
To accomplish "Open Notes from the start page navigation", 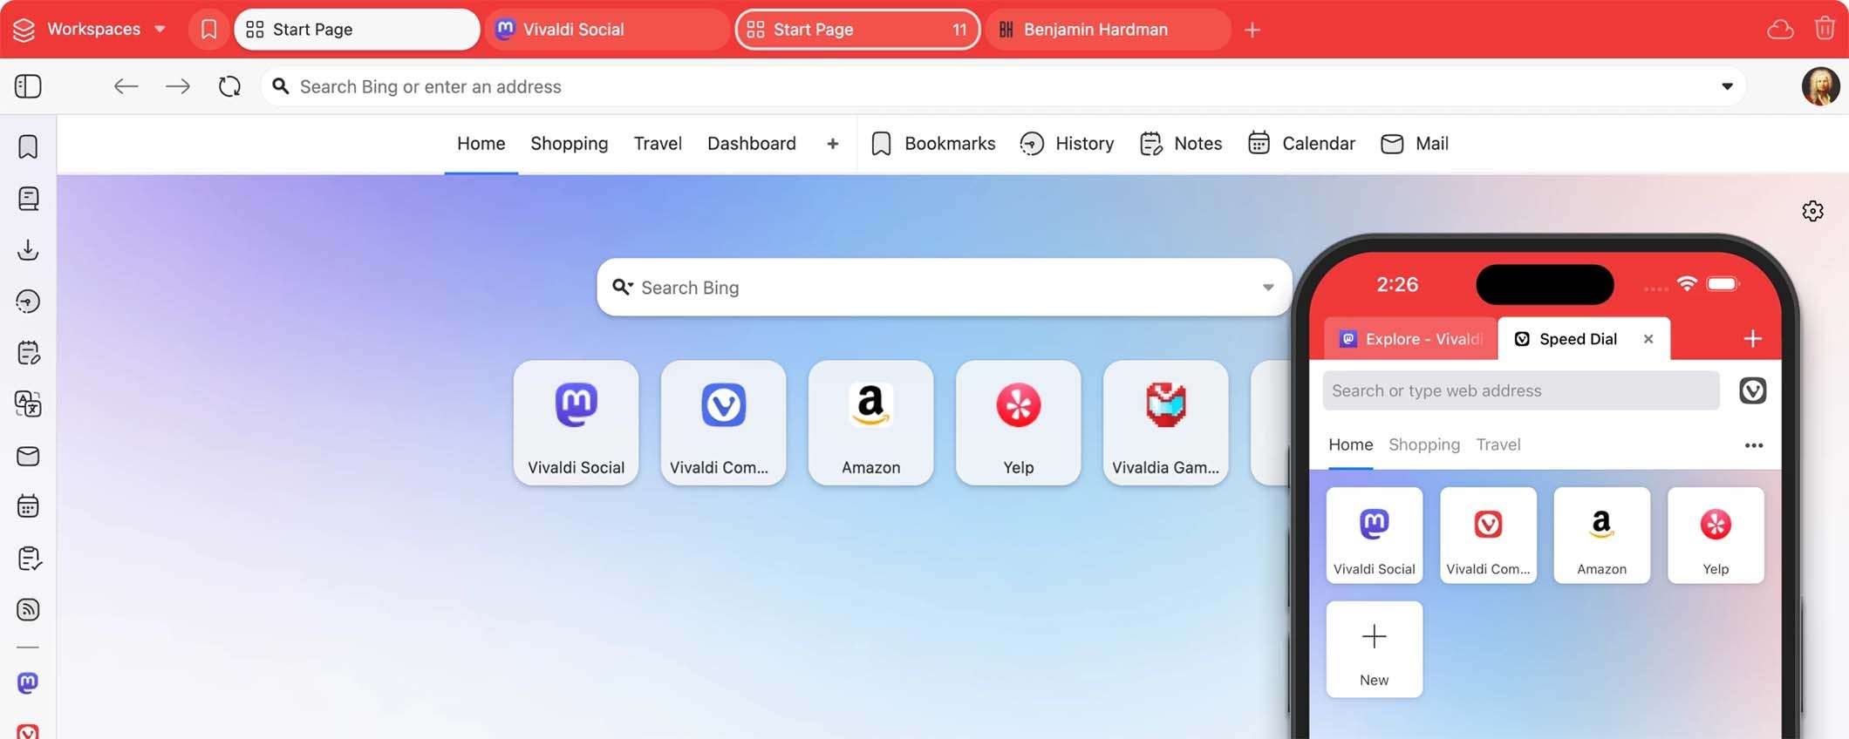I will [x=1181, y=144].
